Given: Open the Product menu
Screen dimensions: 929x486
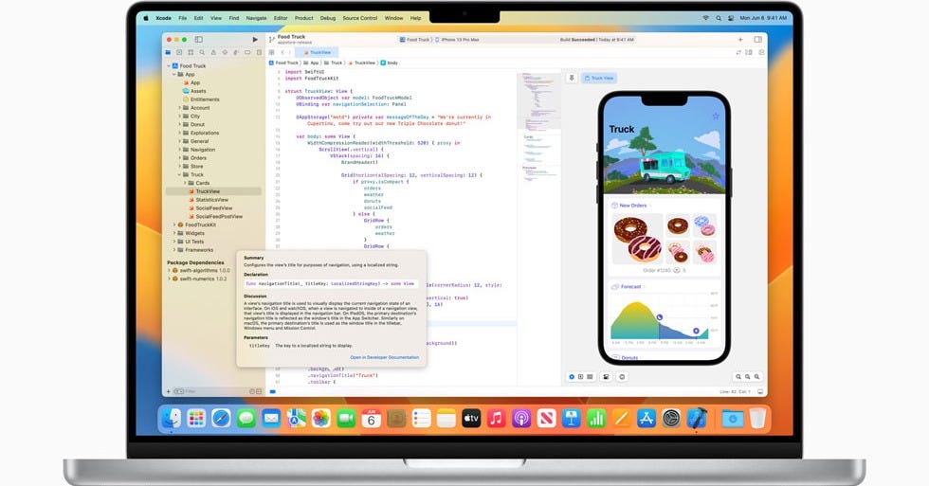Looking at the screenshot, I should point(304,18).
